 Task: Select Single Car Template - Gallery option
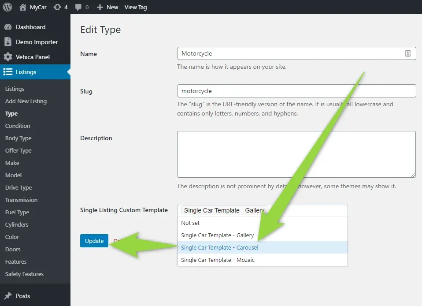(x=263, y=235)
